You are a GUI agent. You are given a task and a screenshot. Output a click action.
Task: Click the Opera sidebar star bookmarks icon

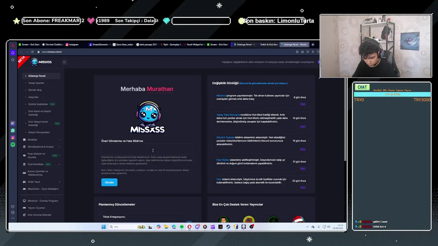(x=13, y=60)
